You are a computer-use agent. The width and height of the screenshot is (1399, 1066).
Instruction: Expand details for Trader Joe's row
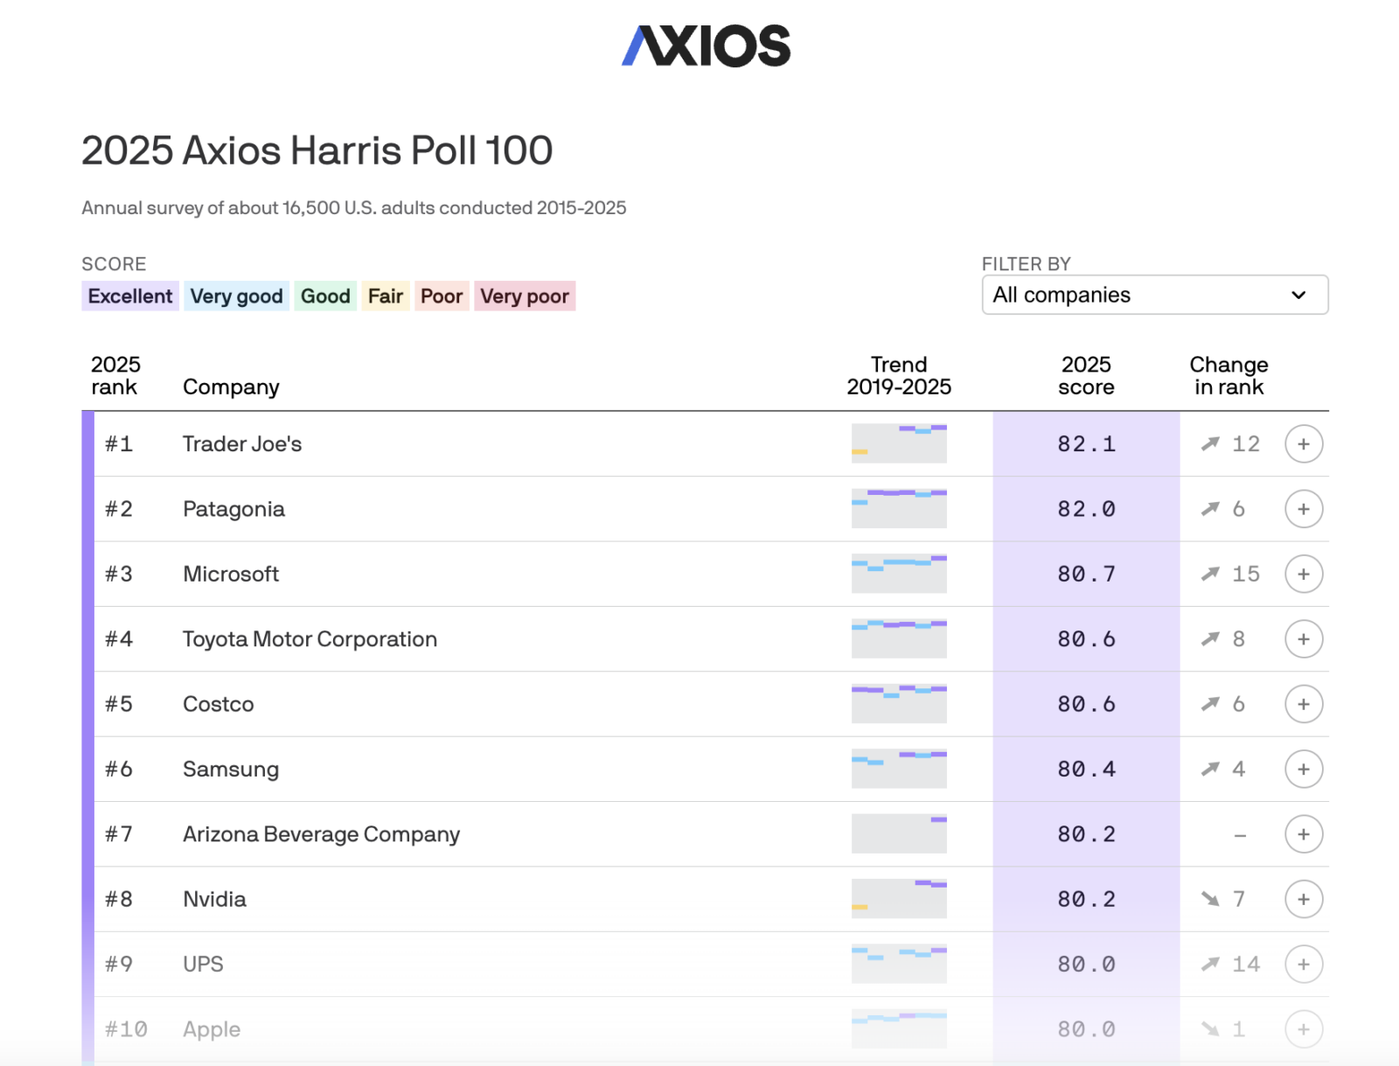(1303, 444)
